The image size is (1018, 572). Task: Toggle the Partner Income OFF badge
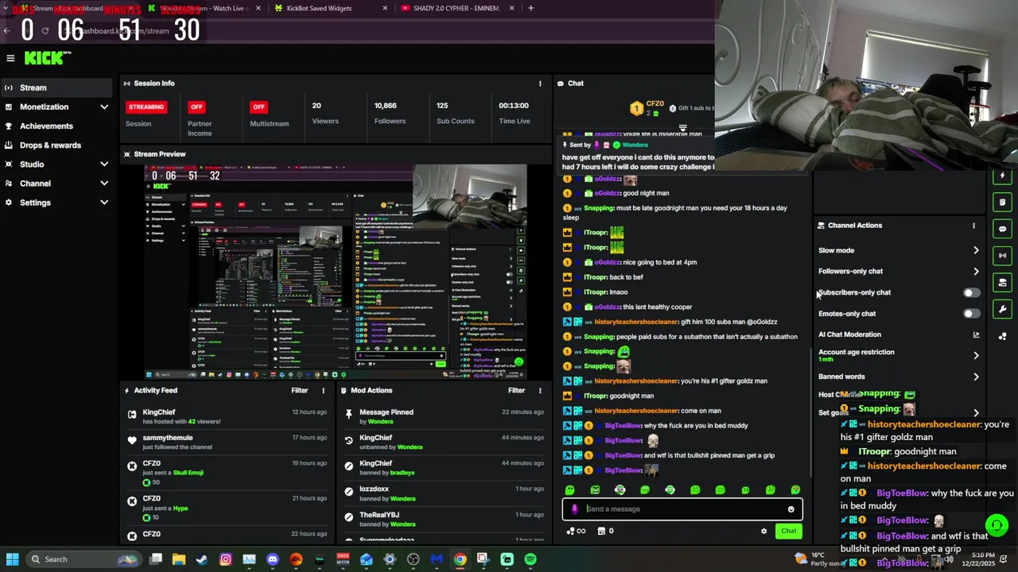[196, 106]
